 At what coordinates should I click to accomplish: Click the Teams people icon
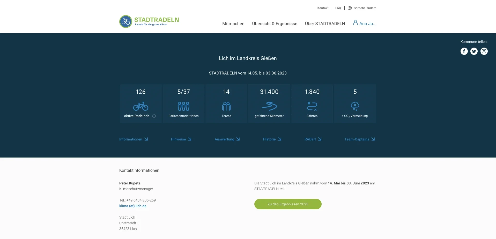coord(226,106)
